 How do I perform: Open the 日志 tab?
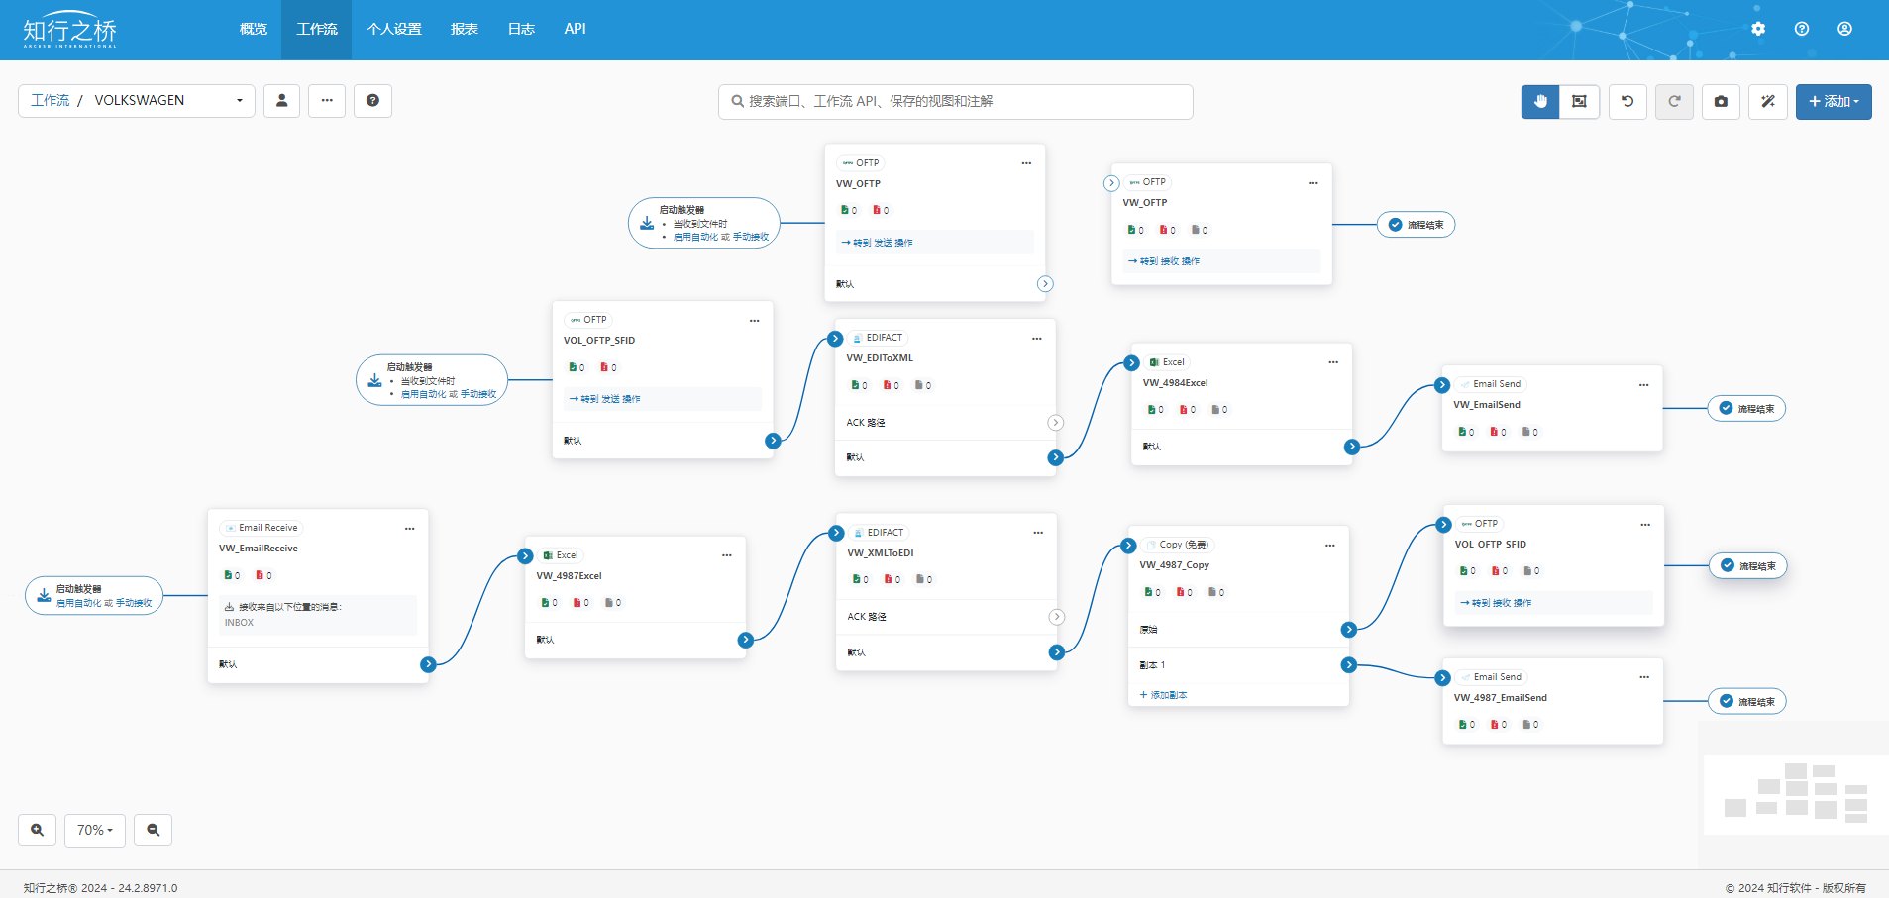(521, 29)
